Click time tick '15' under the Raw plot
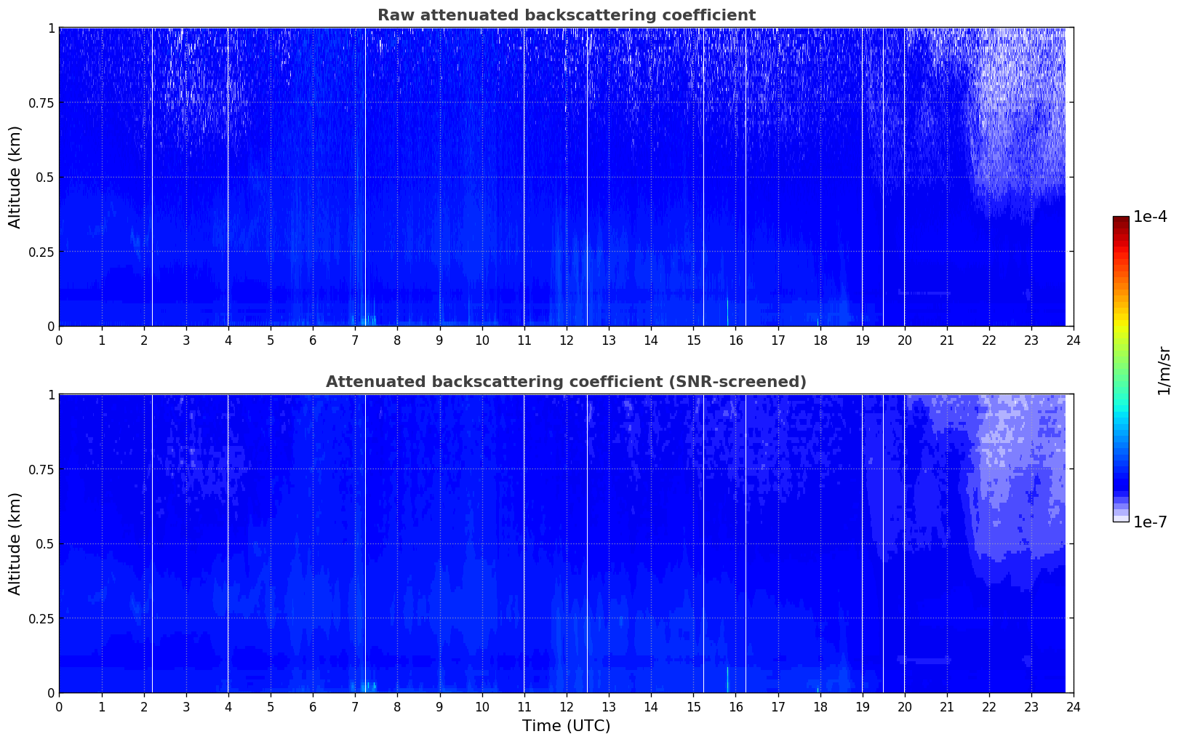 click(x=693, y=340)
